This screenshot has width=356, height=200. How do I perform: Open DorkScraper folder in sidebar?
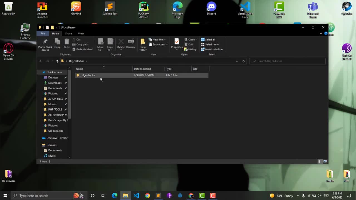[58, 120]
